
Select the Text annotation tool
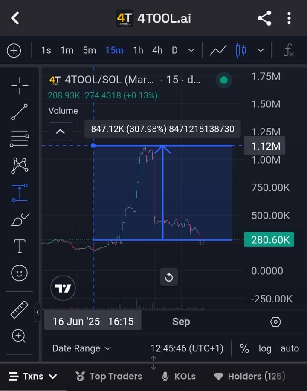20,246
